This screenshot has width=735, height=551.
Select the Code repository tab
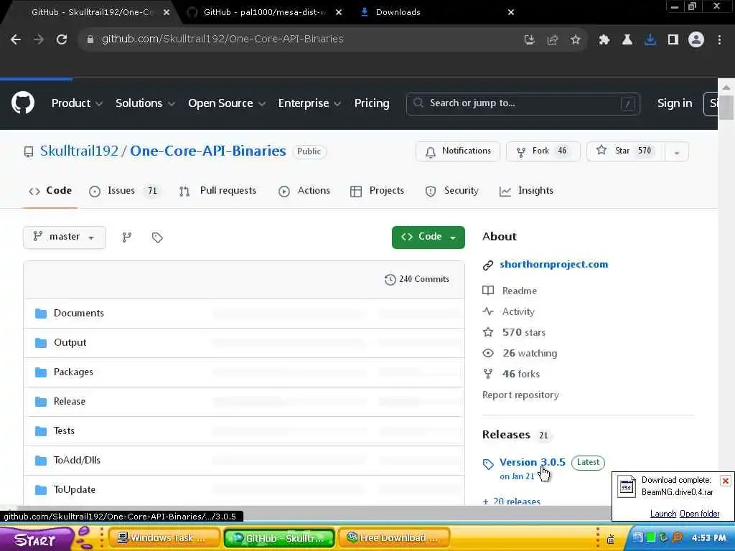click(50, 191)
